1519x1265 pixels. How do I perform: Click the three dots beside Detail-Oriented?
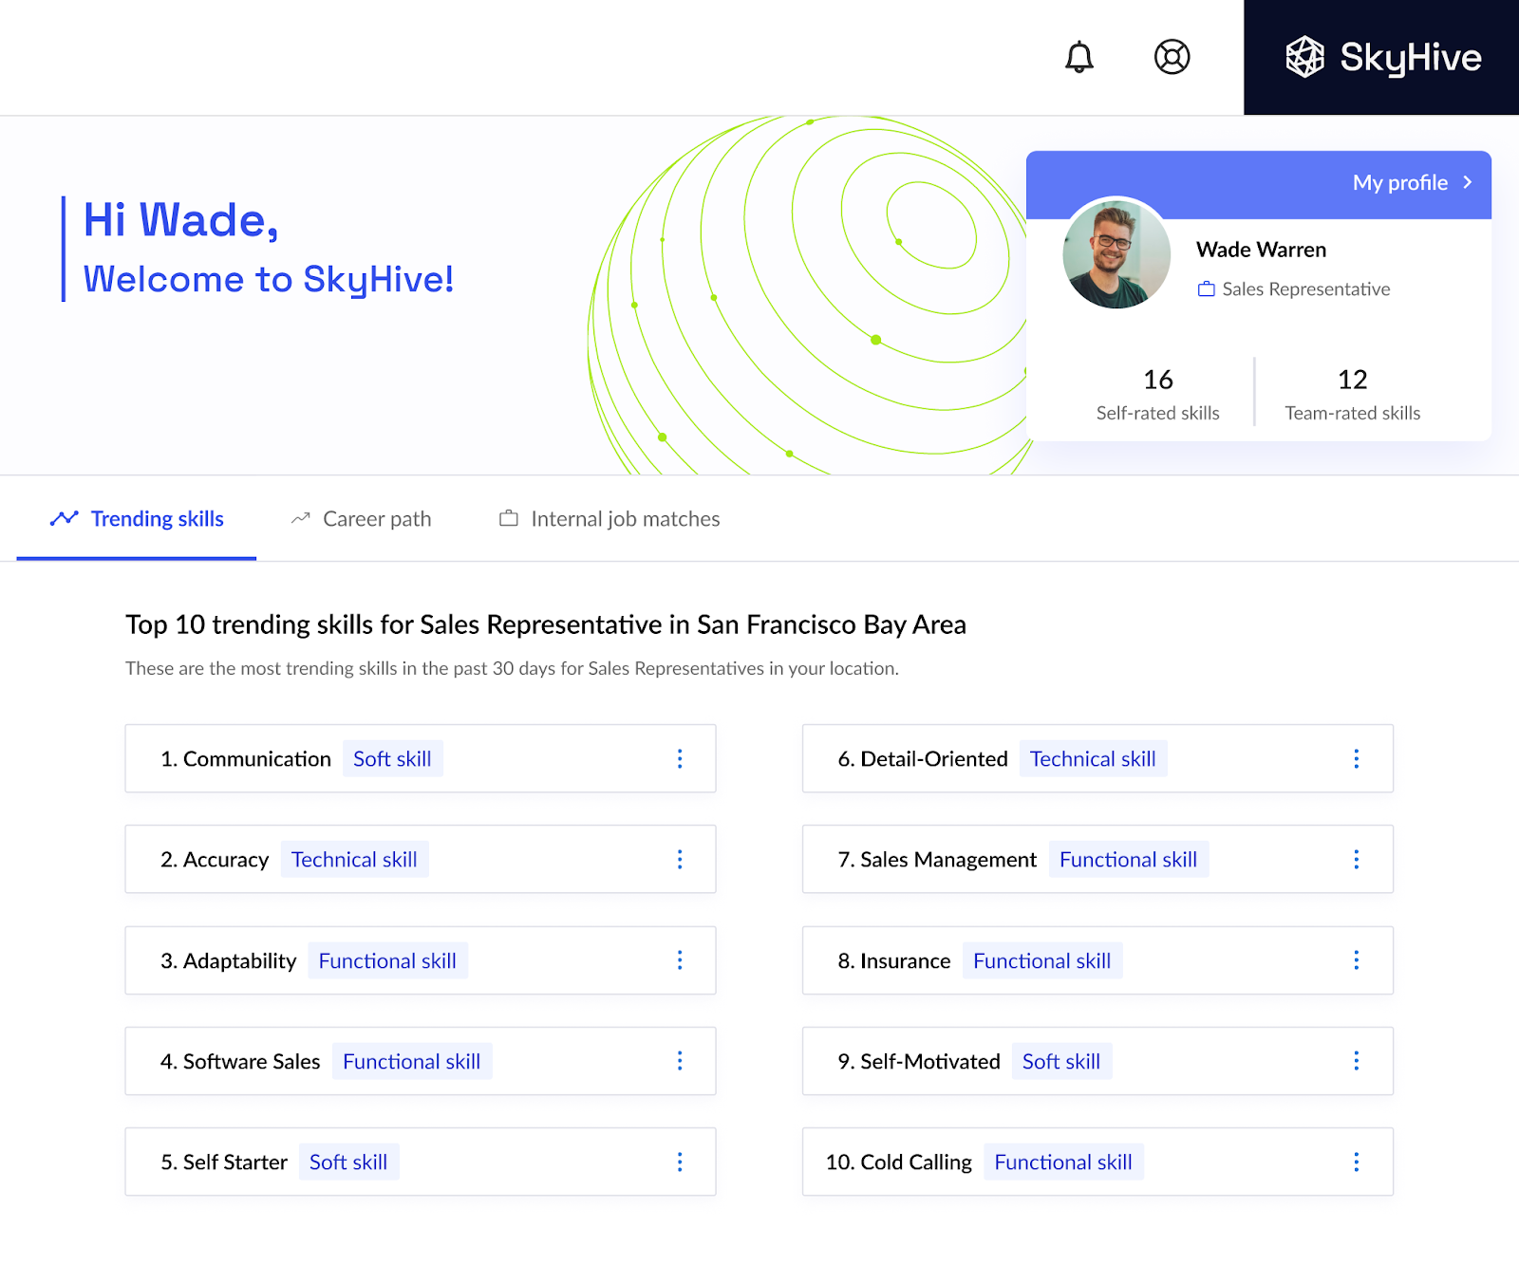click(x=1357, y=759)
